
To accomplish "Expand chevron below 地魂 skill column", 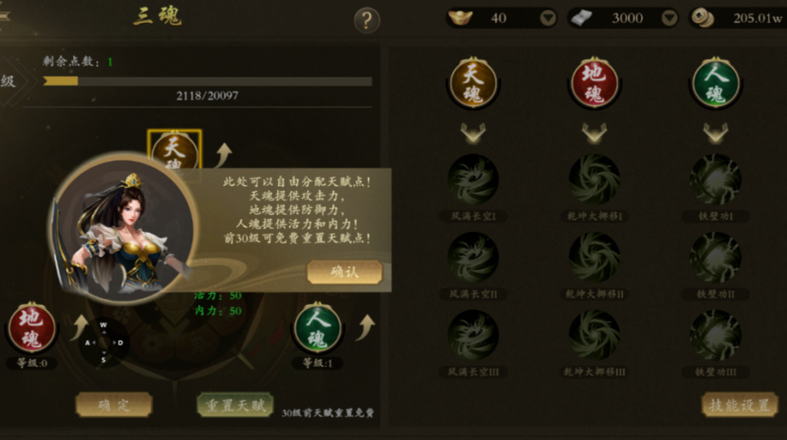I will [x=594, y=133].
